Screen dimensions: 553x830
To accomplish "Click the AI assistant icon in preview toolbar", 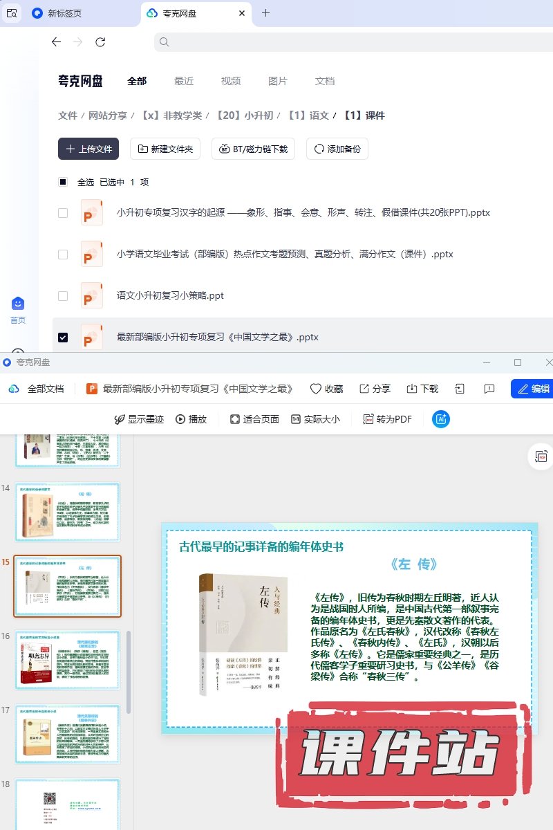I will click(x=441, y=419).
